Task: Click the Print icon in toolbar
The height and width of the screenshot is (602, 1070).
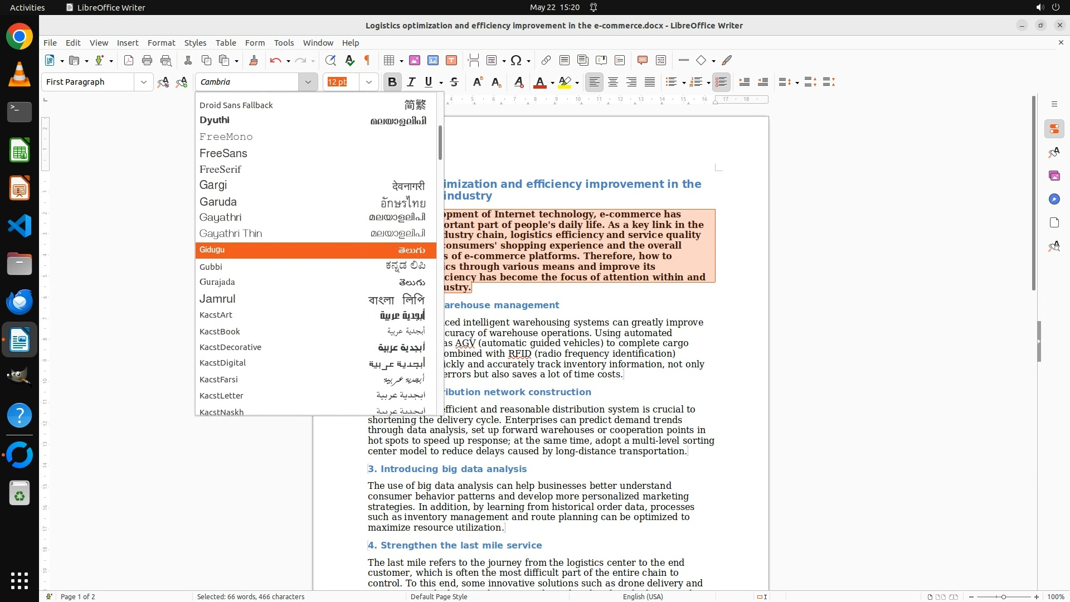Action: (x=147, y=60)
